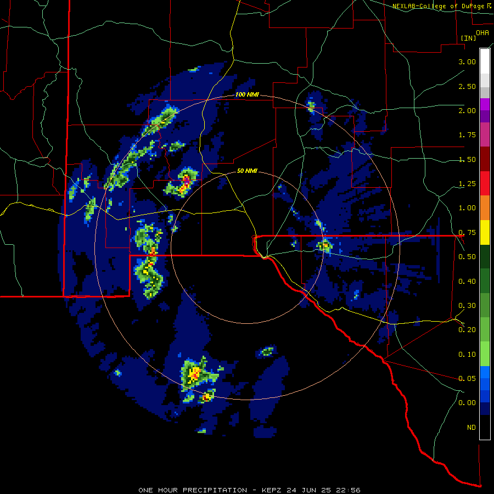This screenshot has width=494, height=494.
Task: Click the ND legend label
Action: click(471, 428)
